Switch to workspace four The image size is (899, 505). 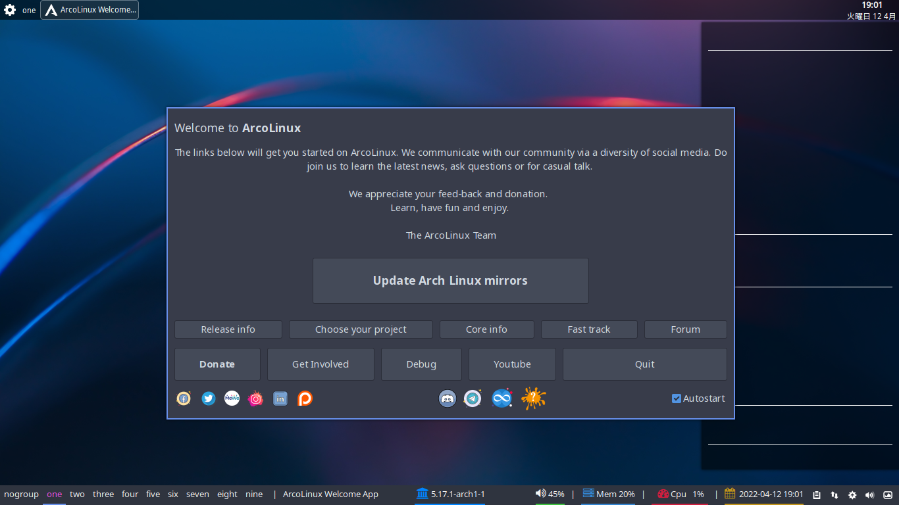[130, 494]
